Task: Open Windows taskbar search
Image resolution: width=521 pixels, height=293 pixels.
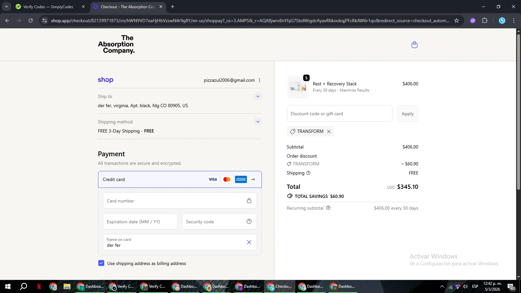Action: tap(23, 286)
